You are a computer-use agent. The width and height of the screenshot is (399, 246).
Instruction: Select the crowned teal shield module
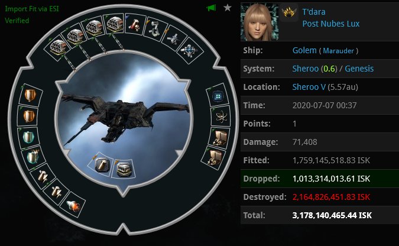[33, 156]
